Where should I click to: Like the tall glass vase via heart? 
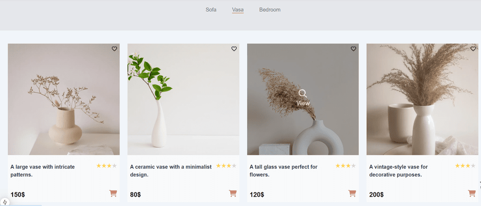[x=353, y=49]
